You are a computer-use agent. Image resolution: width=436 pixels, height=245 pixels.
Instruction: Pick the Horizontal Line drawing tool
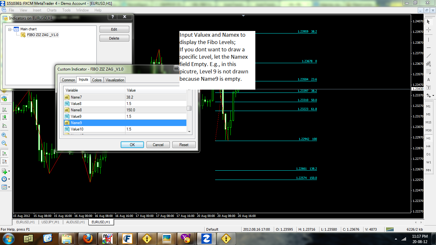[x=428, y=48]
